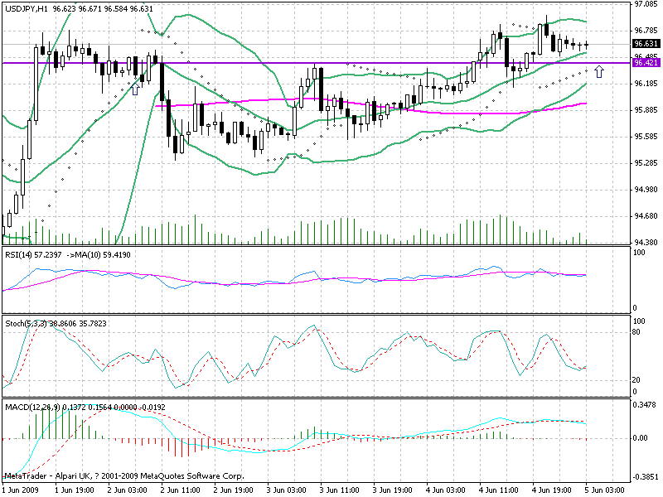Select the black 96.631 current price label
The image size is (663, 497).
tap(646, 44)
